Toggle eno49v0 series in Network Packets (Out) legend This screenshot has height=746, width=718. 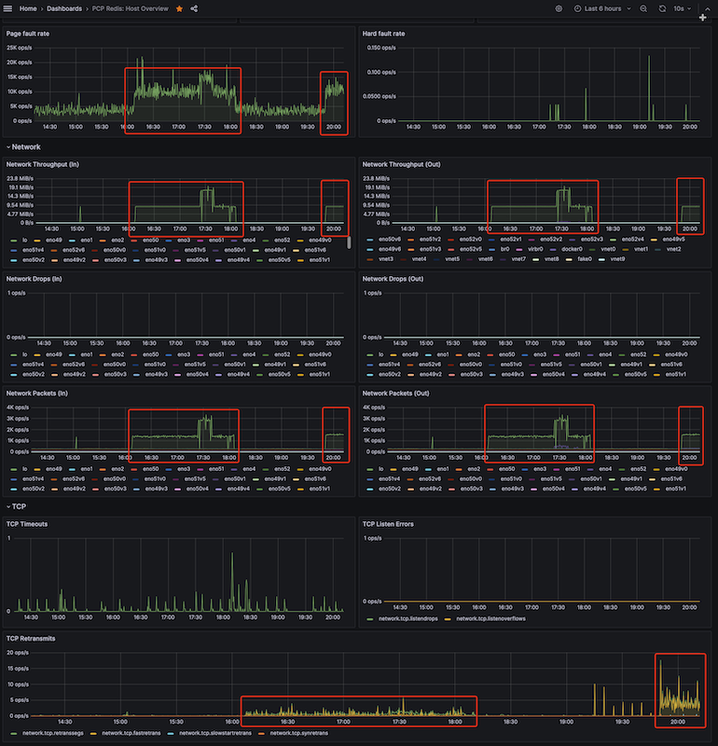(x=676, y=469)
